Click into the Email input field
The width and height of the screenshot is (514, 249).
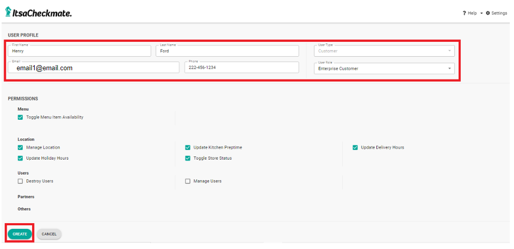(x=94, y=68)
